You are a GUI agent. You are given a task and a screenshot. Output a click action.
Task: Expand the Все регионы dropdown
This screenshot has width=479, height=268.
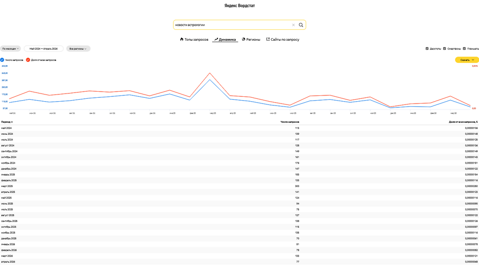click(x=78, y=48)
